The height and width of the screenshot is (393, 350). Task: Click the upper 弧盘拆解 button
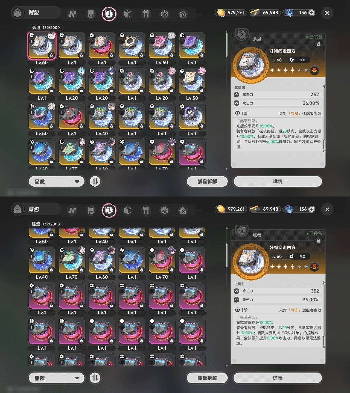(207, 181)
